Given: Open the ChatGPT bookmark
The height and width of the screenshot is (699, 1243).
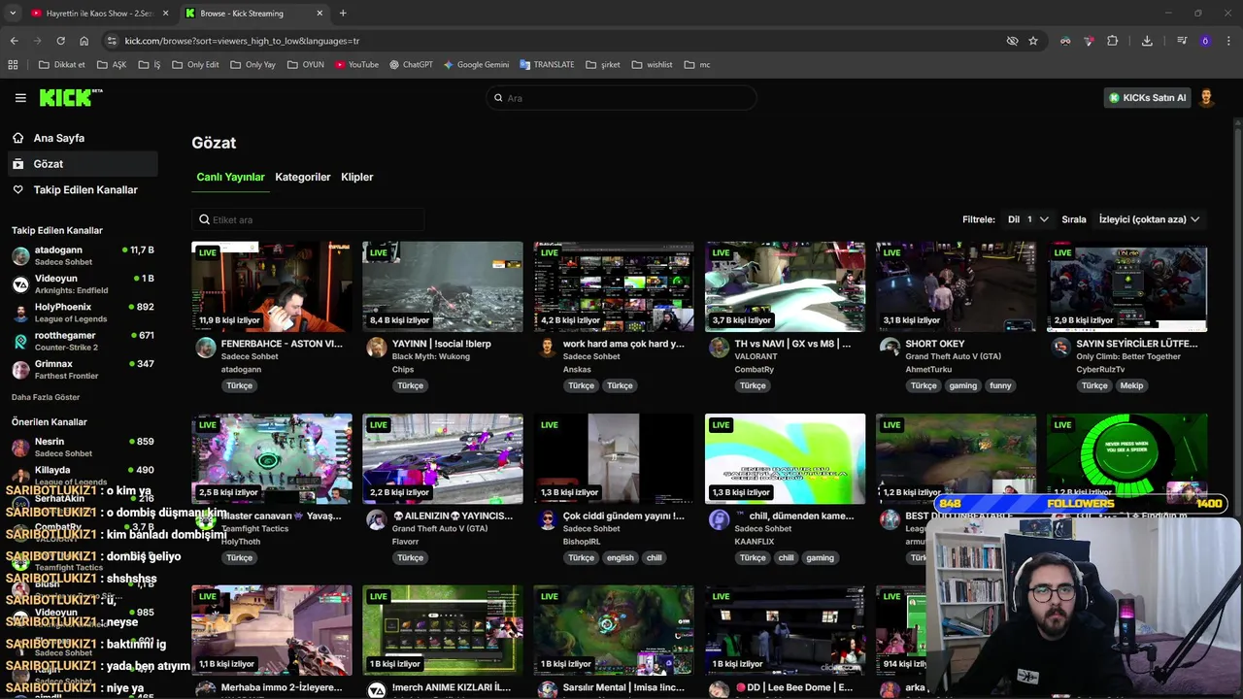Looking at the screenshot, I should (411, 65).
